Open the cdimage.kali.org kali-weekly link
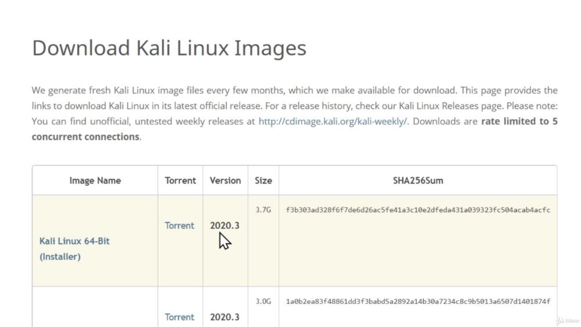This screenshot has height=327, width=581. click(332, 121)
